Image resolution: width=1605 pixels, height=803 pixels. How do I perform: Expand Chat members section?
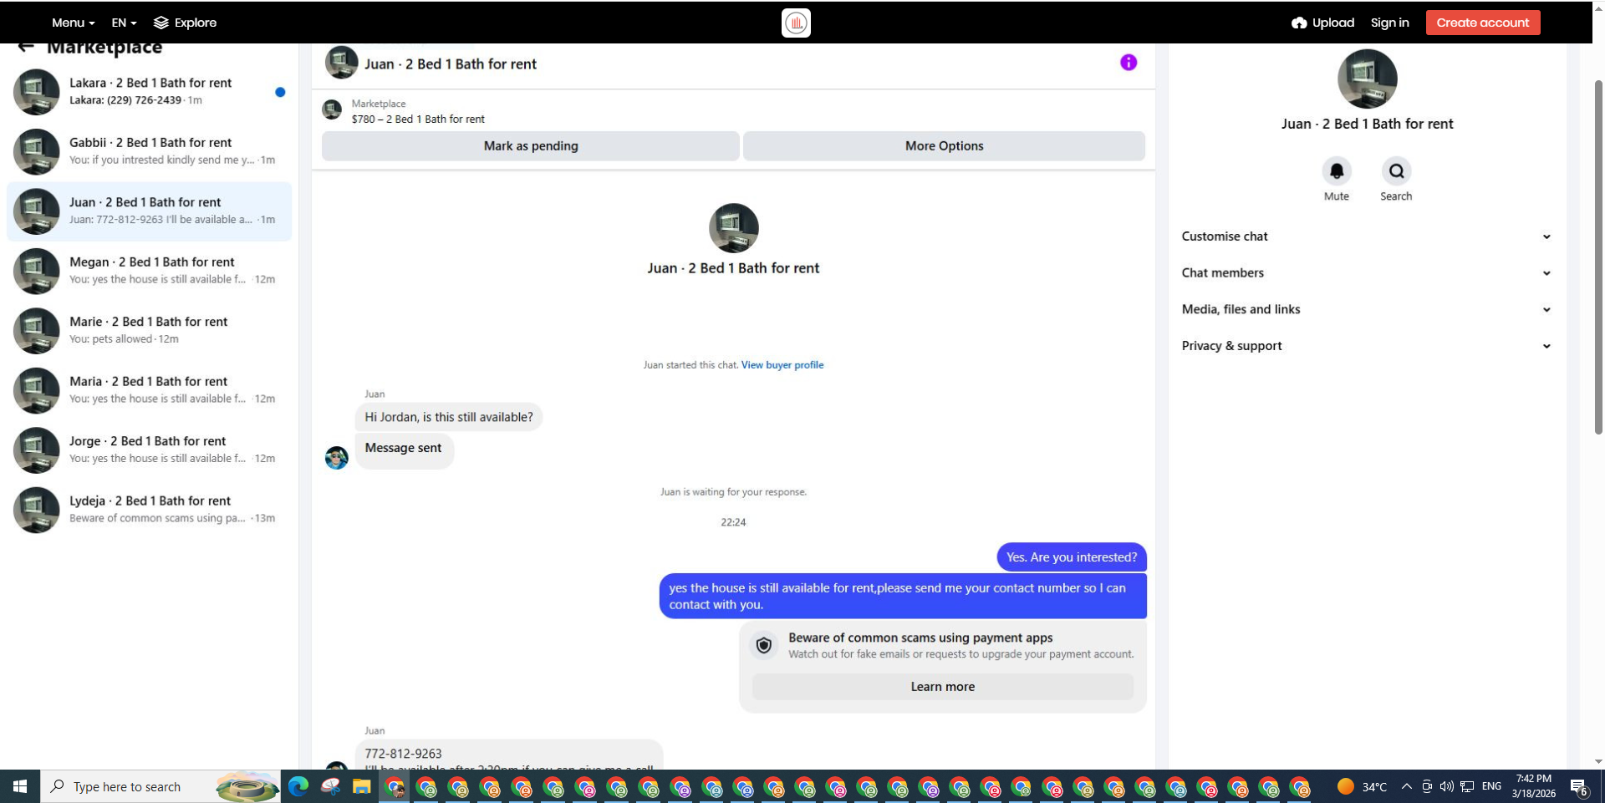click(x=1367, y=273)
